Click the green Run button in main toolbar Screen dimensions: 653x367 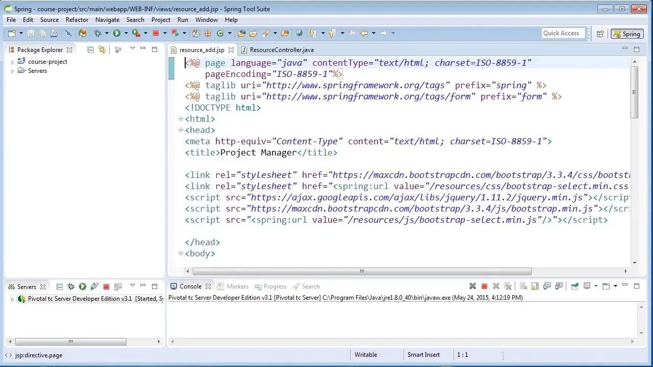[x=117, y=33]
